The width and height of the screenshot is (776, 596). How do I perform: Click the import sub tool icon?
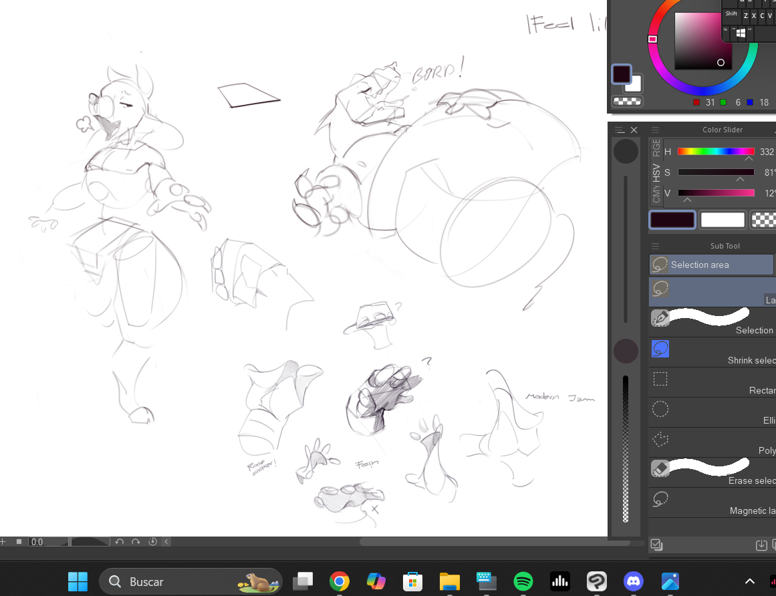[x=761, y=545]
